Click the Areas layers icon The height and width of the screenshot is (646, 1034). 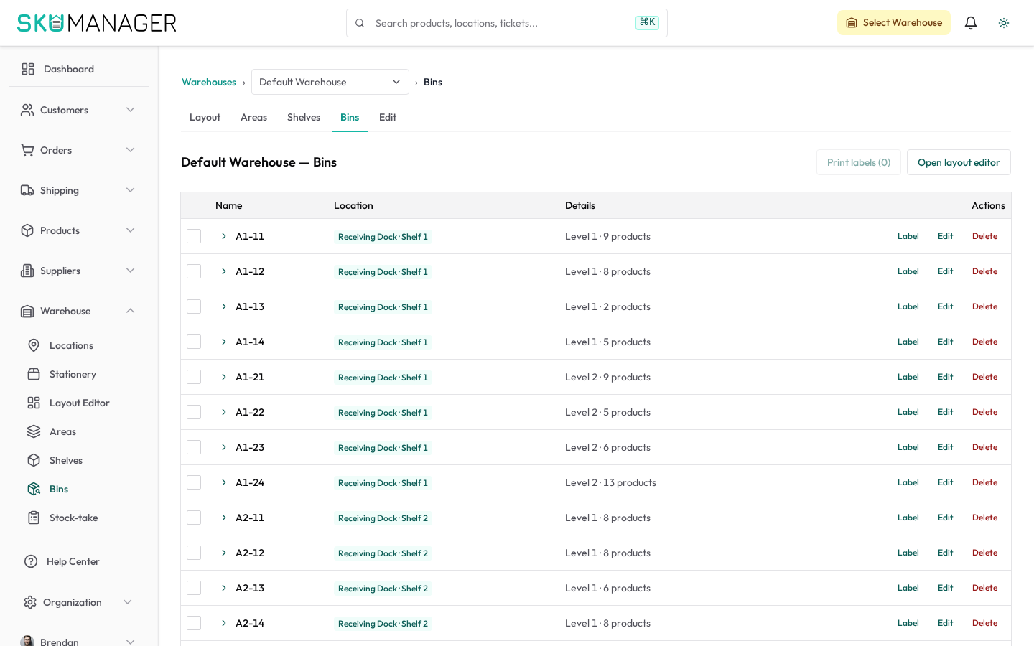(x=34, y=431)
